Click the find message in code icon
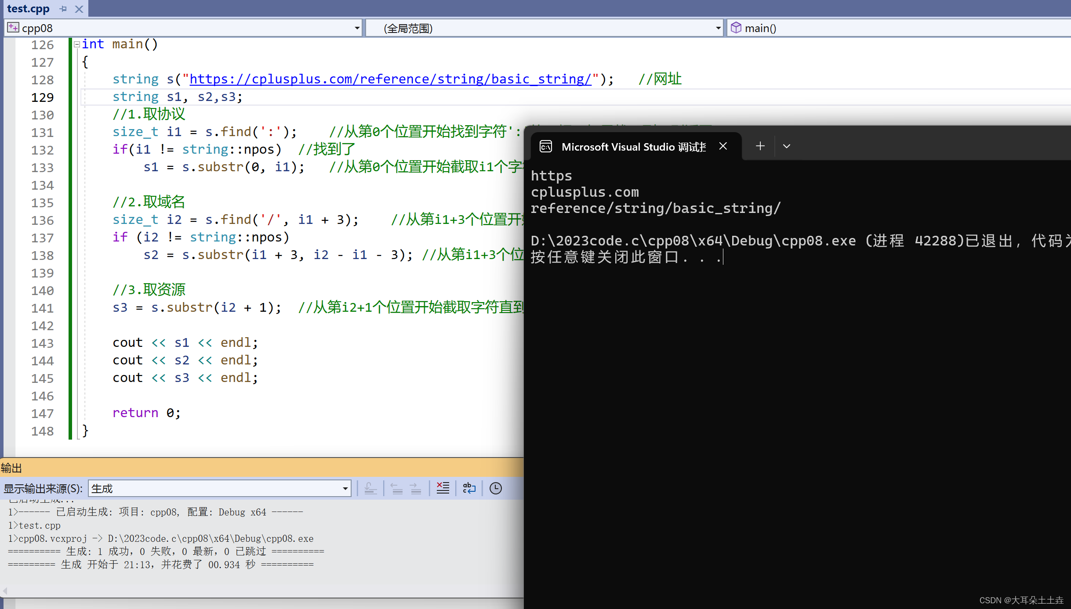The width and height of the screenshot is (1071, 609). point(370,488)
